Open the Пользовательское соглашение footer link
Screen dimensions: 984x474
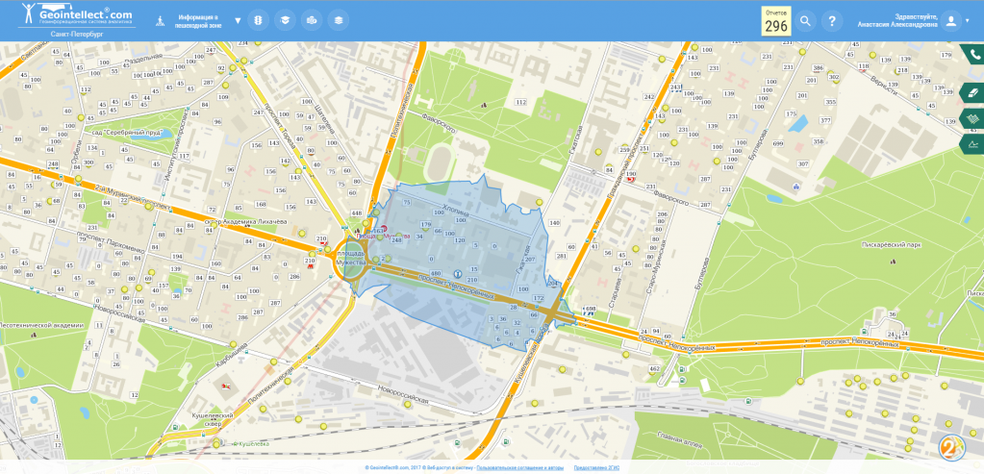point(519,468)
